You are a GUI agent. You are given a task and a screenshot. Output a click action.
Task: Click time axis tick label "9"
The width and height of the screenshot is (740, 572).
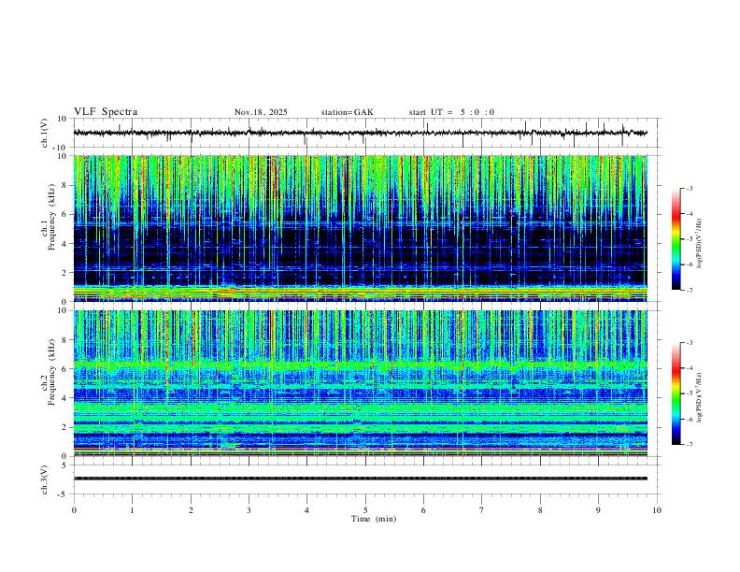coord(598,510)
